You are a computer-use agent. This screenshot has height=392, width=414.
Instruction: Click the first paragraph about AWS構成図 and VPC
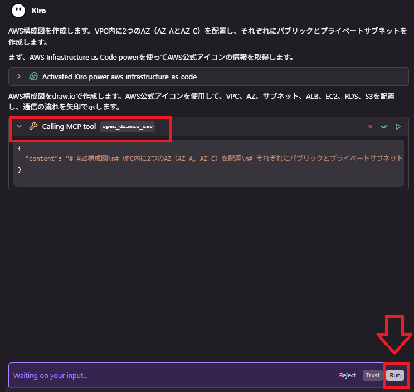point(207,36)
